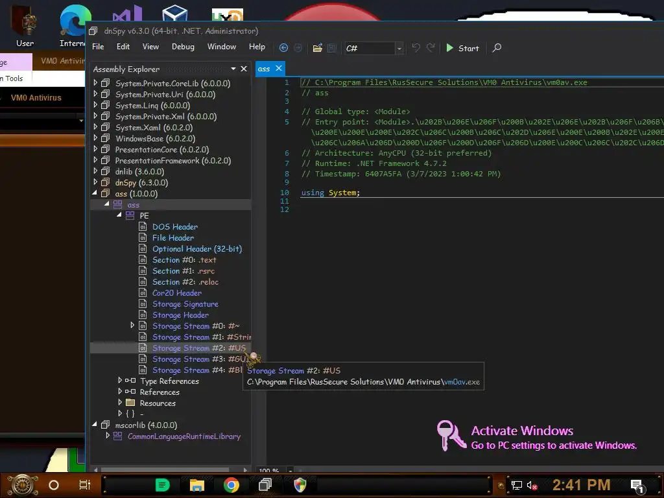664x498 pixels.
Task: Close the ass document tab
Action: click(x=279, y=68)
